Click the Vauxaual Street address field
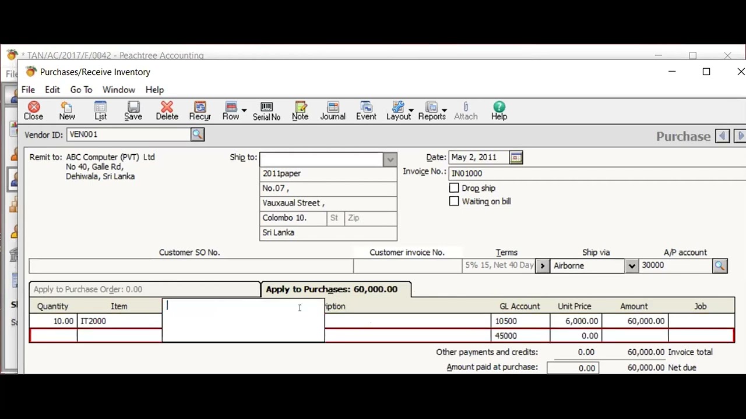Image resolution: width=746 pixels, height=419 pixels. (x=328, y=203)
